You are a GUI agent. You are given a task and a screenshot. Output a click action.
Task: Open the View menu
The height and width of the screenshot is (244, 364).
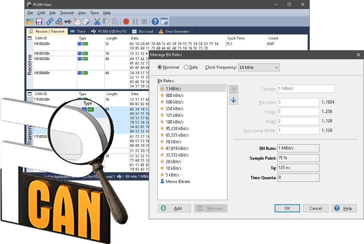[x=82, y=13]
